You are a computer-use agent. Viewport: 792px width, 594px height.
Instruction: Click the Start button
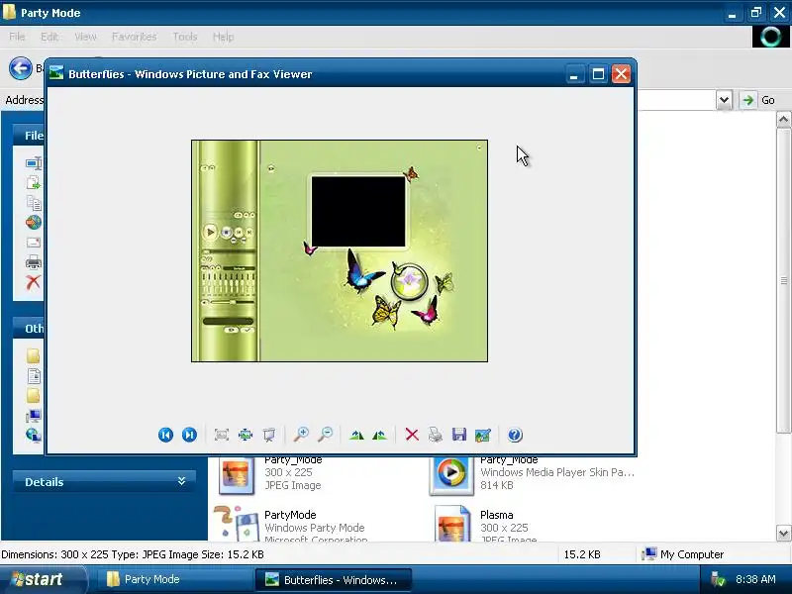coord(43,579)
